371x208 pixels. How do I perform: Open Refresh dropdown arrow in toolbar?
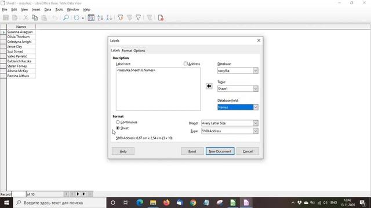[83, 18]
